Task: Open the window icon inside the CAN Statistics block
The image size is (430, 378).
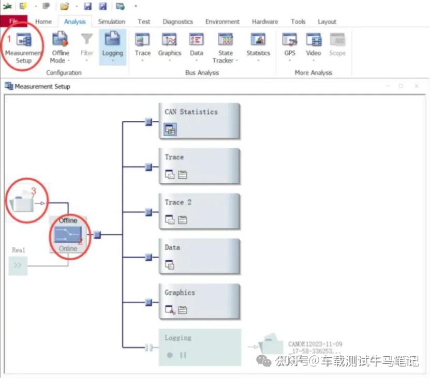Action: click(x=170, y=130)
